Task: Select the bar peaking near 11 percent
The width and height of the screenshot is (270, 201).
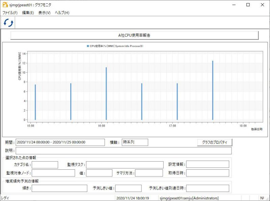Action: point(106,94)
